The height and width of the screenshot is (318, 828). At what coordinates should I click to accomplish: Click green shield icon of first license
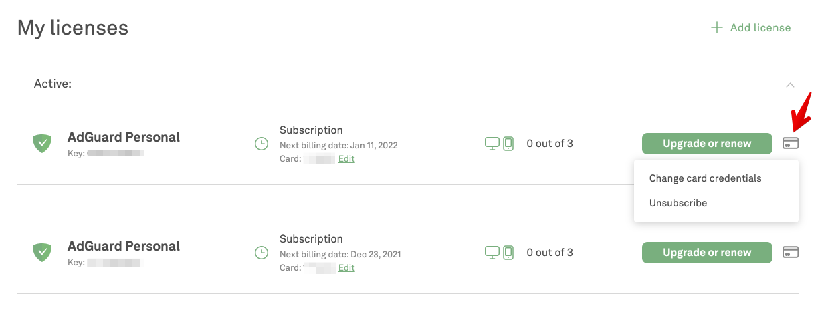pyautogui.click(x=43, y=143)
